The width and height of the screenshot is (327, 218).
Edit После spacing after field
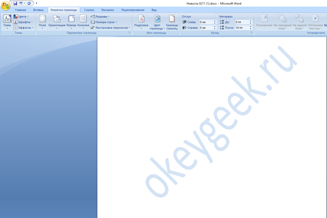[x=242, y=28]
